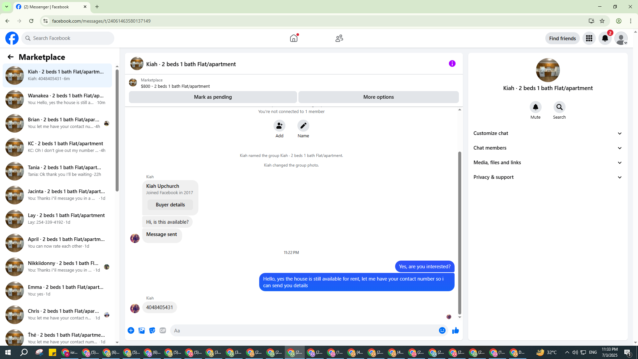Image resolution: width=638 pixels, height=359 pixels.
Task: Open Facebook notifications bell
Action: coord(605,39)
